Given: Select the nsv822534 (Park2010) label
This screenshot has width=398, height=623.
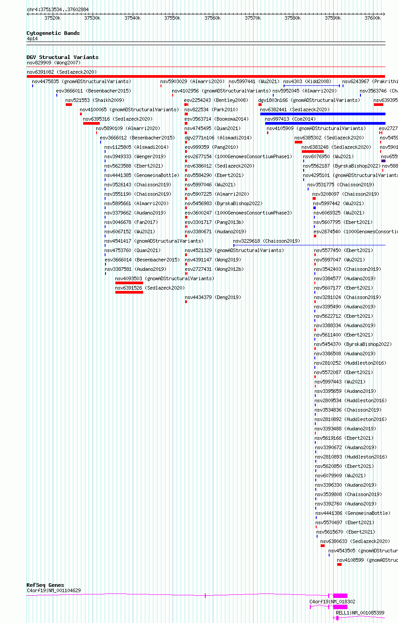Looking at the screenshot, I should pos(212,109).
